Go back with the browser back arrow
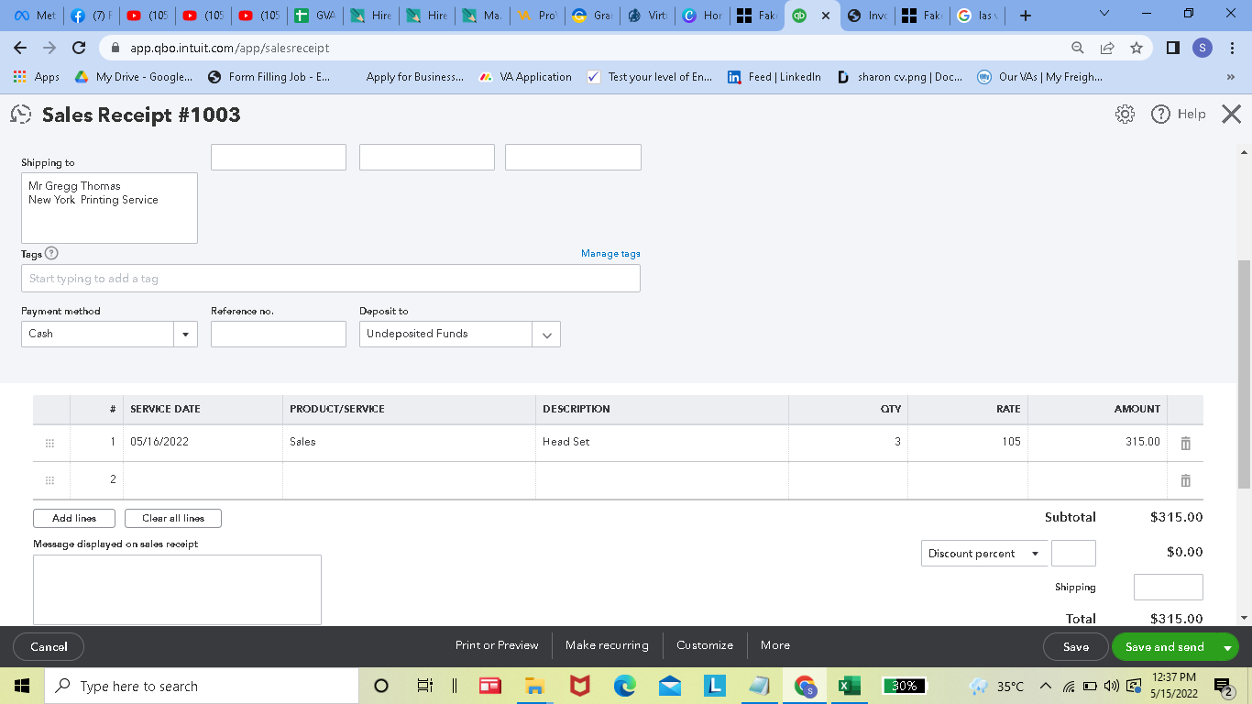This screenshot has height=704, width=1252. [20, 48]
